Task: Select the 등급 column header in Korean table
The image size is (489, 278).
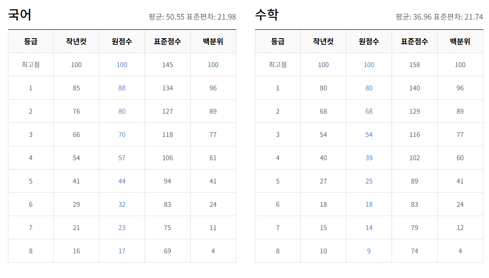Action: click(x=29, y=41)
